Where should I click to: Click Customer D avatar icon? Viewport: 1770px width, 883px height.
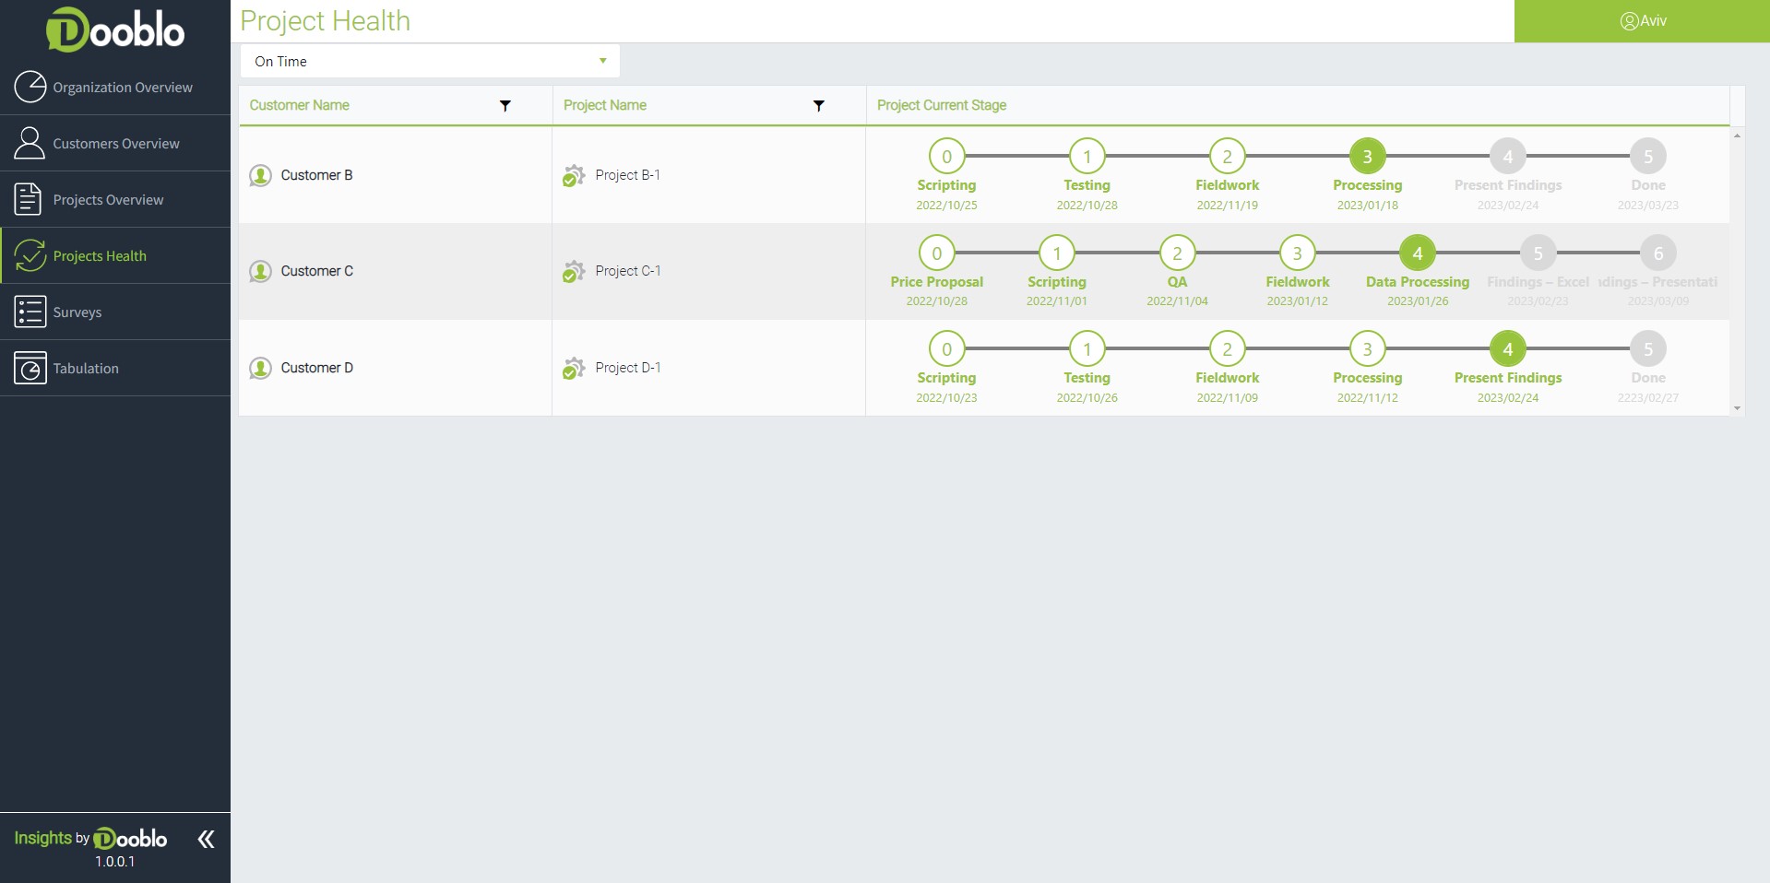[260, 368]
